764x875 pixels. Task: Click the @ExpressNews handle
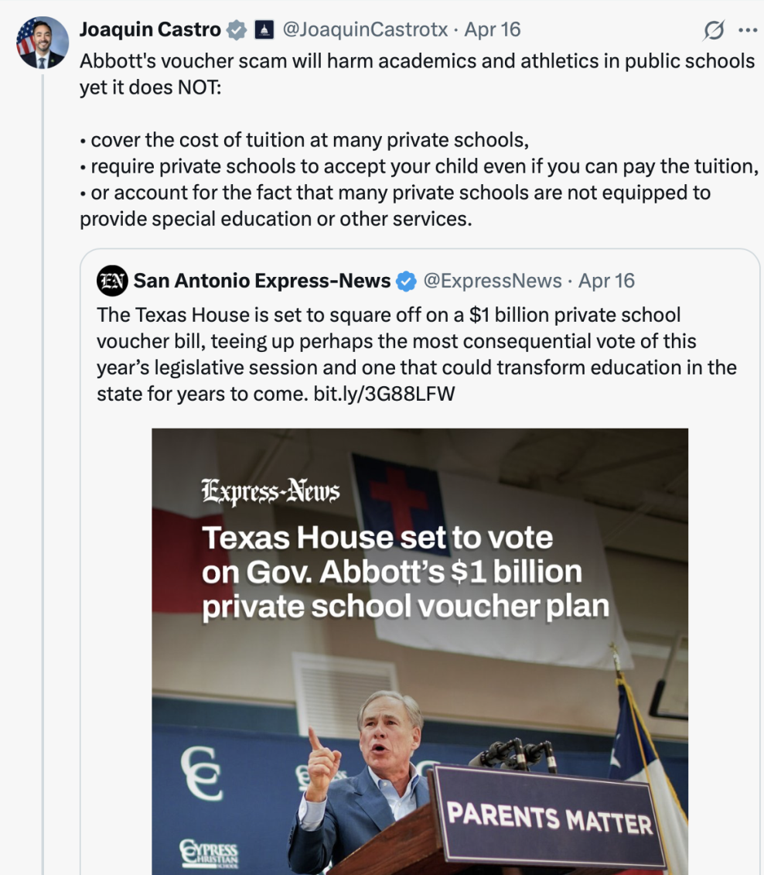click(493, 281)
